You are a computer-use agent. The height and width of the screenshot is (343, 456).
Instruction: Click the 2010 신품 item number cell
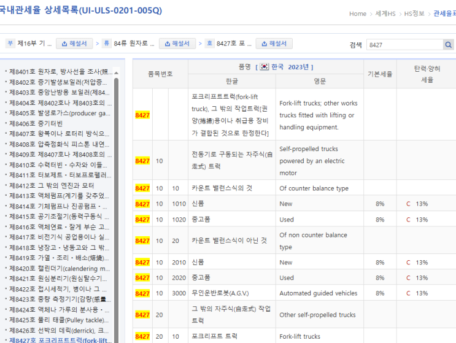click(179, 262)
